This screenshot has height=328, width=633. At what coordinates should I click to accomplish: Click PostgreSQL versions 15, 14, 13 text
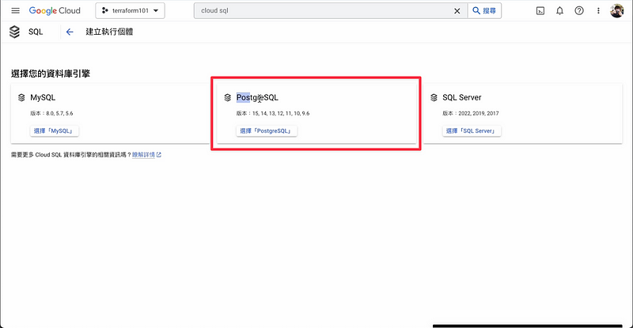(x=273, y=113)
